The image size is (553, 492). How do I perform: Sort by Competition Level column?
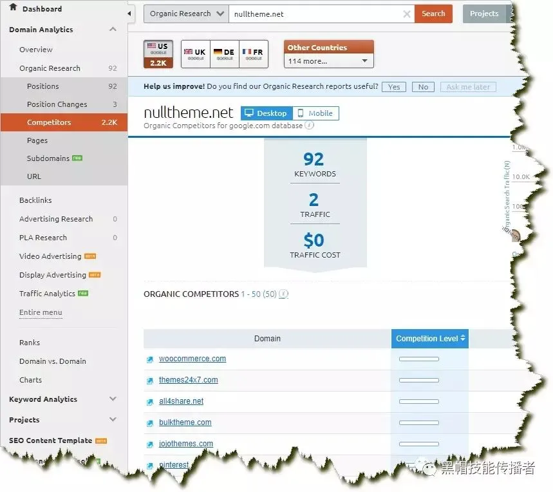click(430, 339)
